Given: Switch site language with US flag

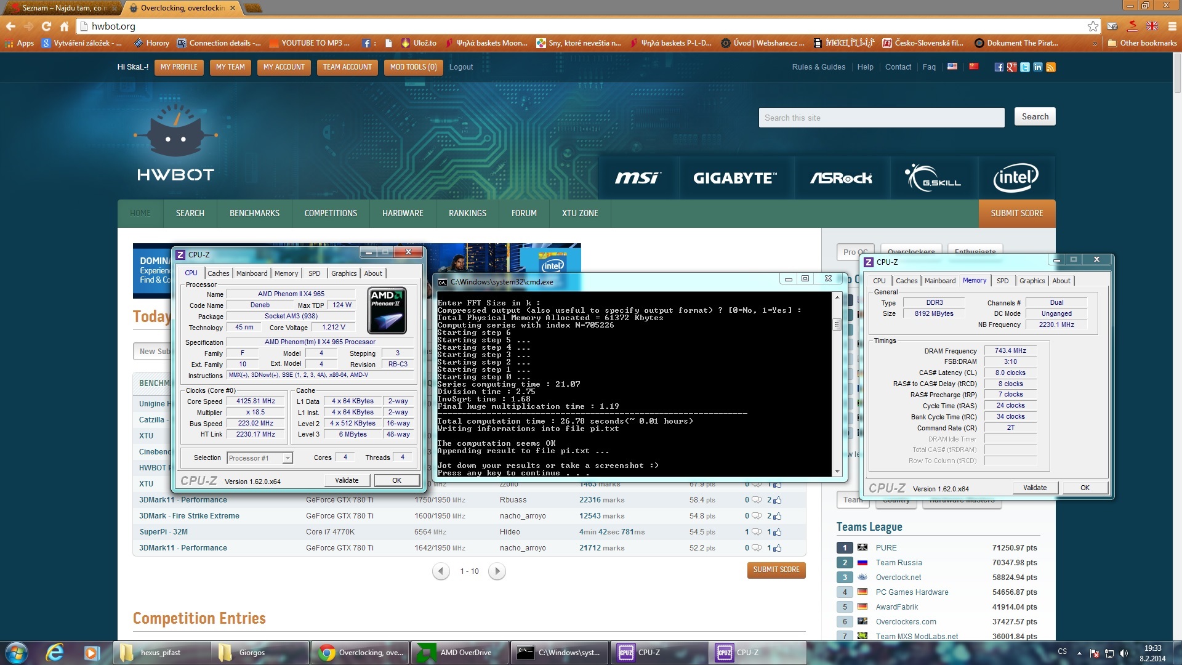Looking at the screenshot, I should tap(952, 66).
